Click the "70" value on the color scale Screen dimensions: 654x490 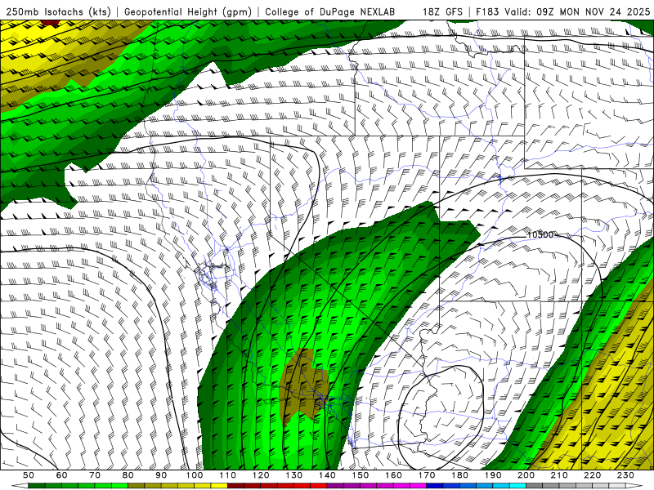click(x=95, y=475)
